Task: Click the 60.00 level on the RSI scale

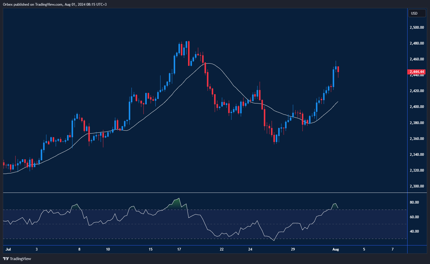Action: [414, 217]
